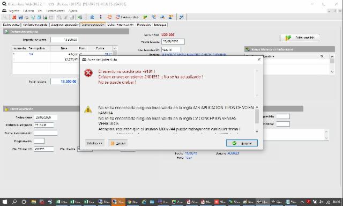Switch to the Datos venta tab
The image size is (343, 206).
coord(11,25)
